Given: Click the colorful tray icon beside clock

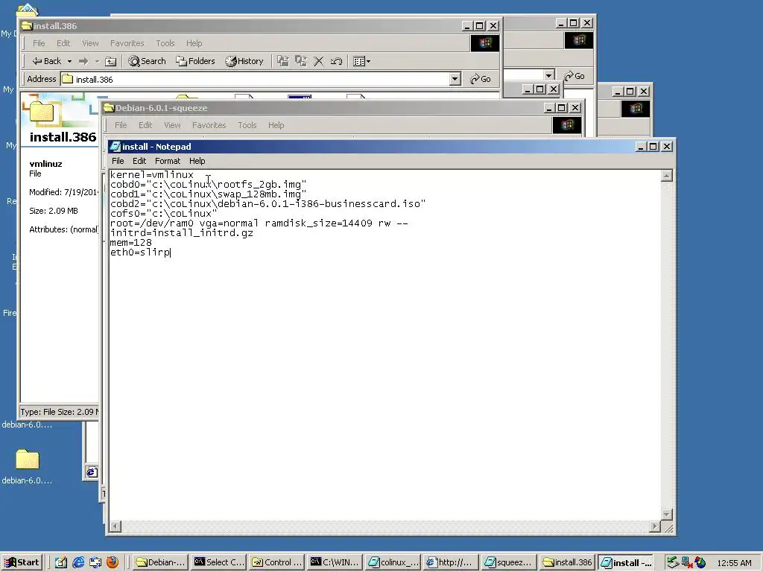Looking at the screenshot, I should tap(700, 563).
